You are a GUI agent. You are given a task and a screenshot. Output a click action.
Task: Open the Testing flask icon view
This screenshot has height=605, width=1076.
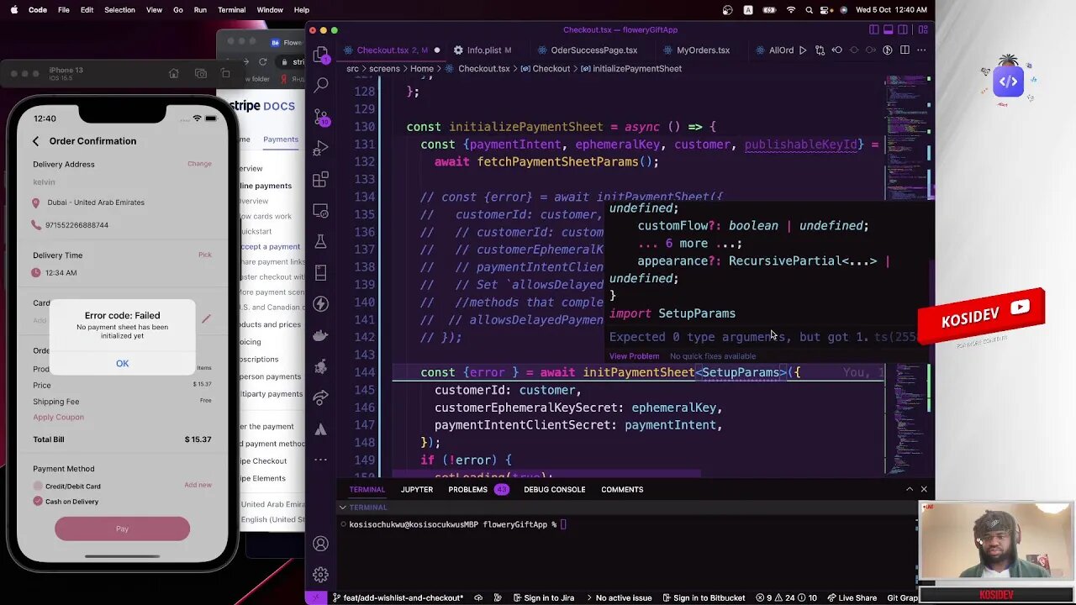pyautogui.click(x=320, y=242)
